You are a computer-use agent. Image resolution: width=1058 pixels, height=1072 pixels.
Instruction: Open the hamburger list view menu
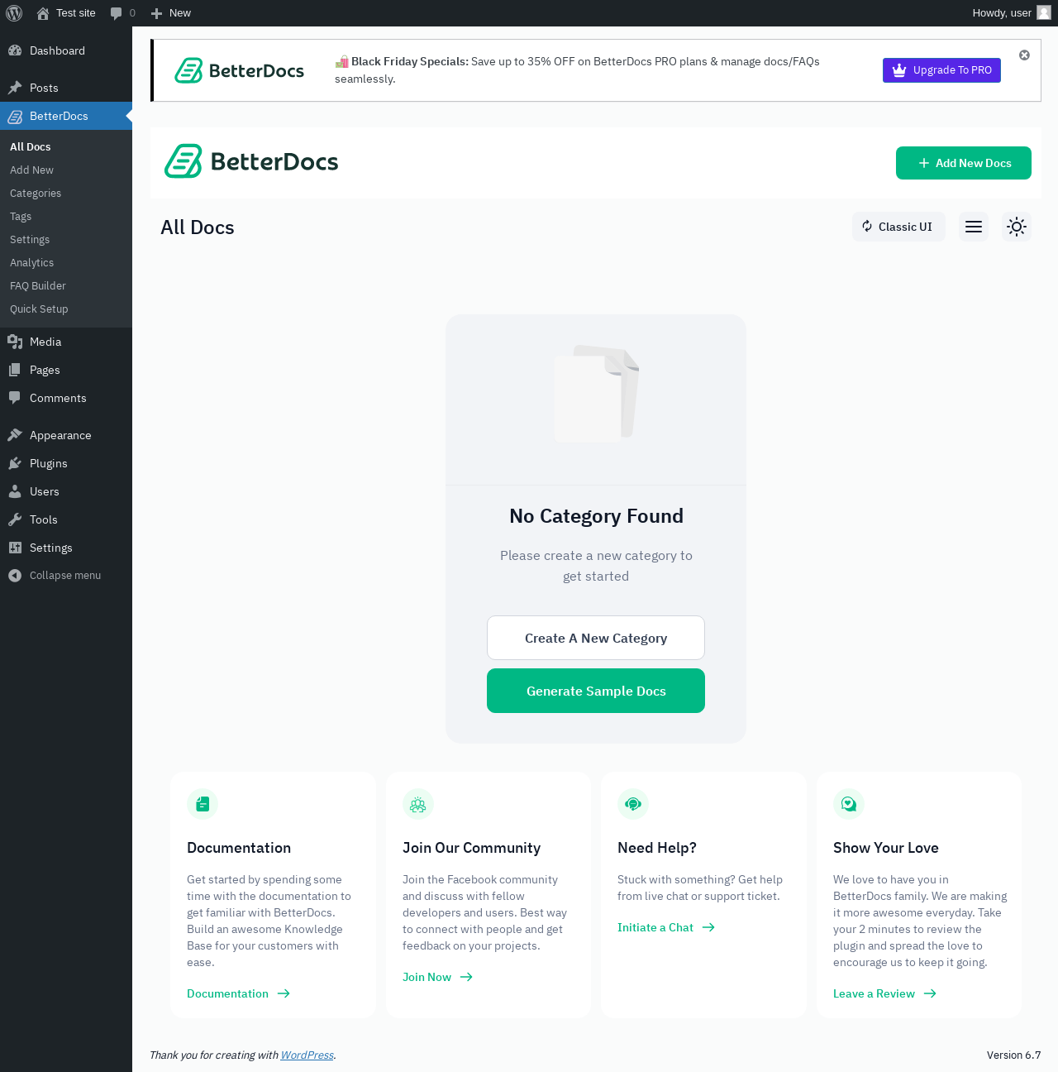coord(974,227)
